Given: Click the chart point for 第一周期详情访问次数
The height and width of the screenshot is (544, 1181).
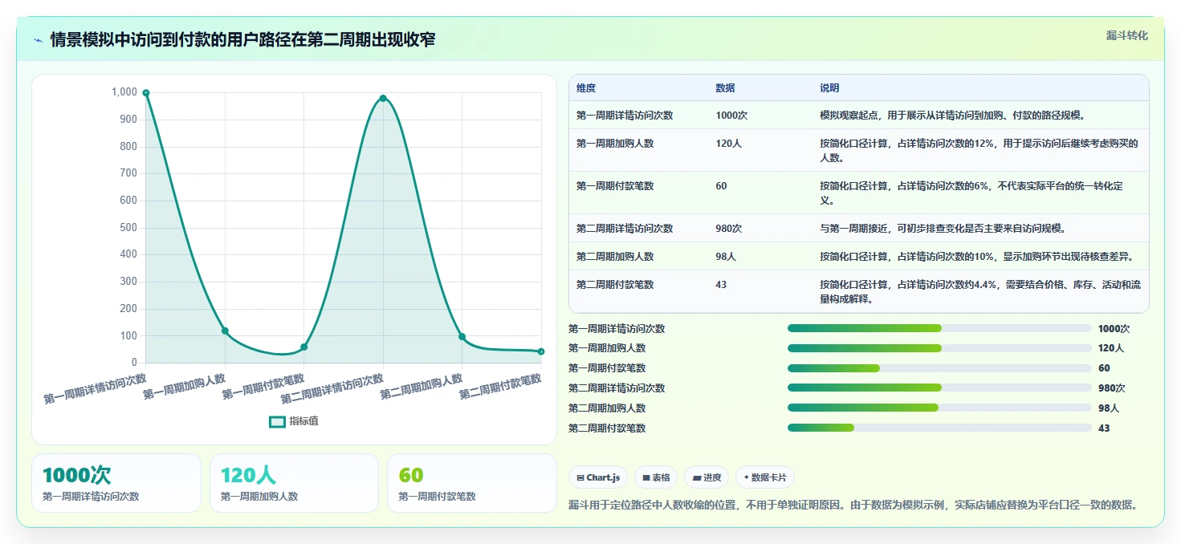Looking at the screenshot, I should click(146, 93).
